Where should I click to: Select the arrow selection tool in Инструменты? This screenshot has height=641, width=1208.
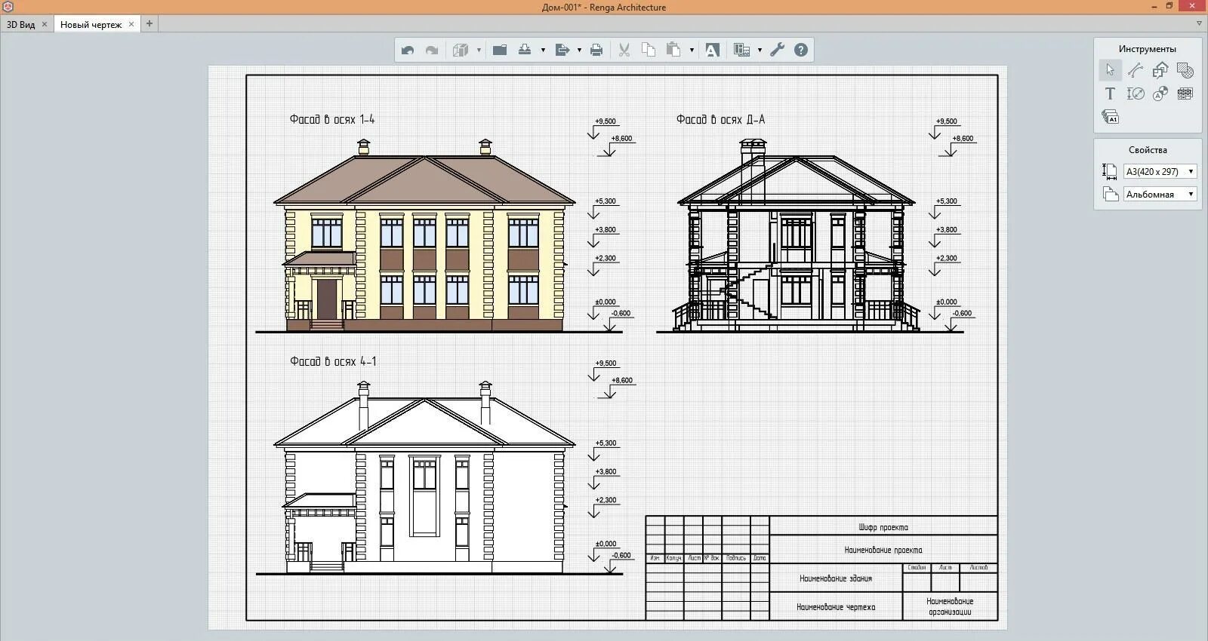(1110, 70)
